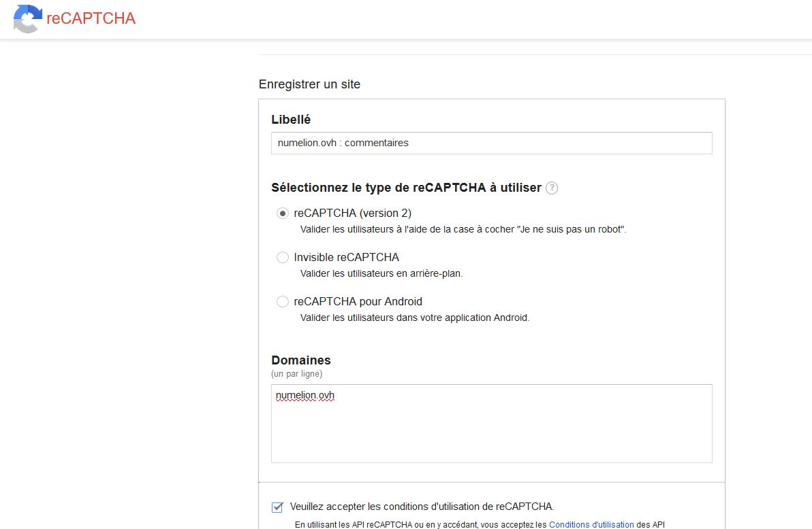Select reCAPTCHA pour Android radio button
Viewport: 812px width, 529px height.
pos(282,301)
